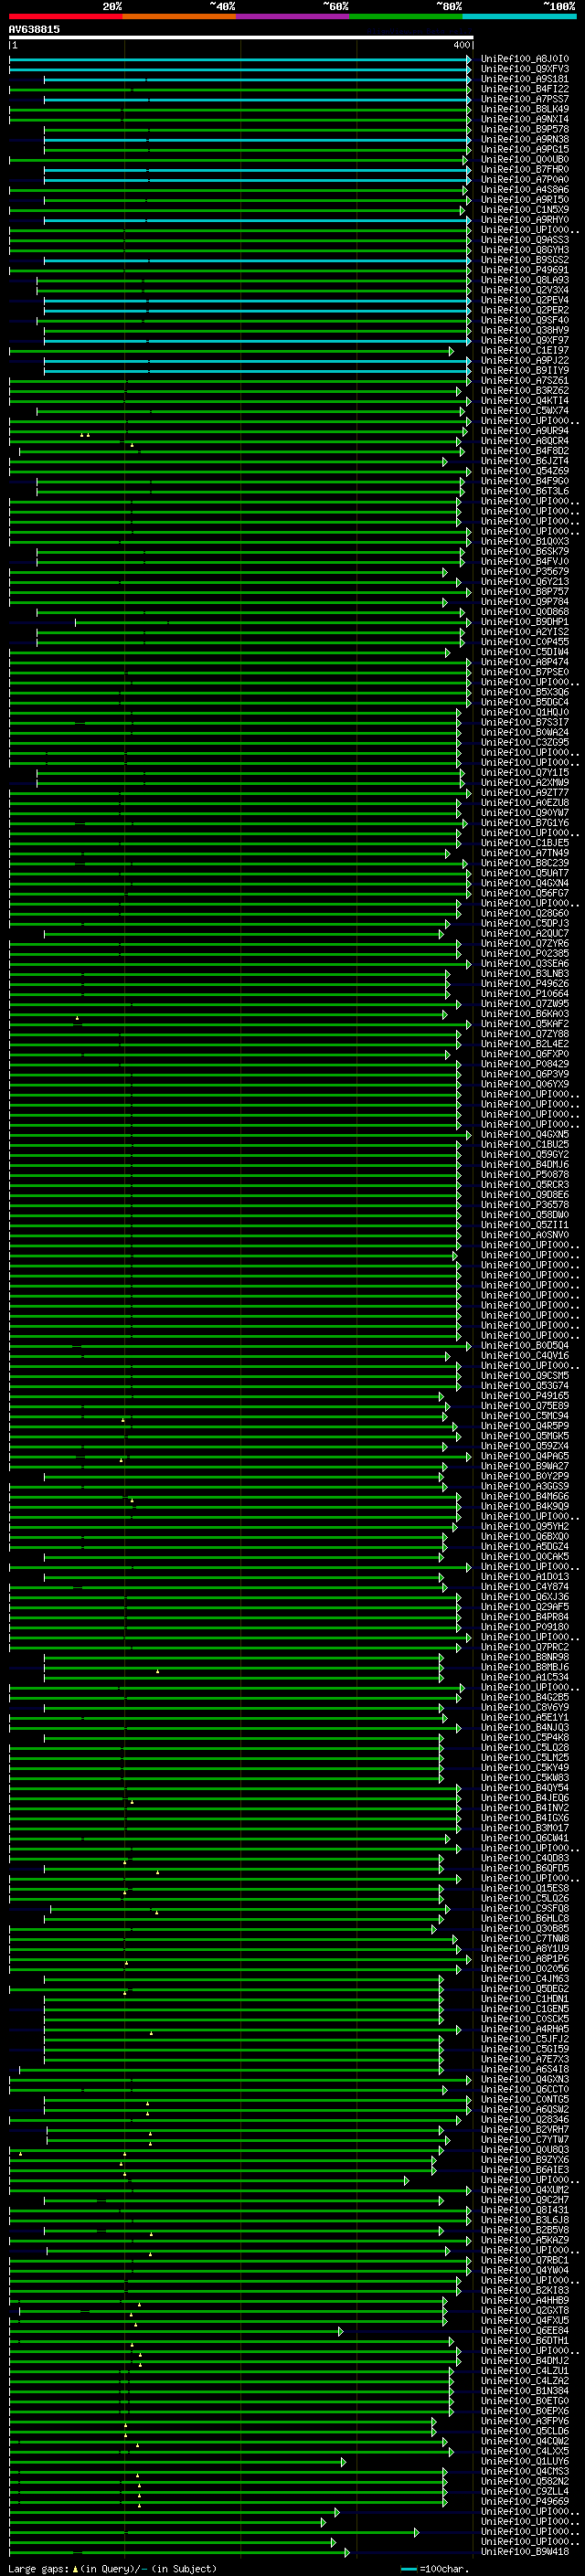Click UniRef100_A2XMW9 label
The width and height of the screenshot is (585, 2576).
tap(525, 783)
